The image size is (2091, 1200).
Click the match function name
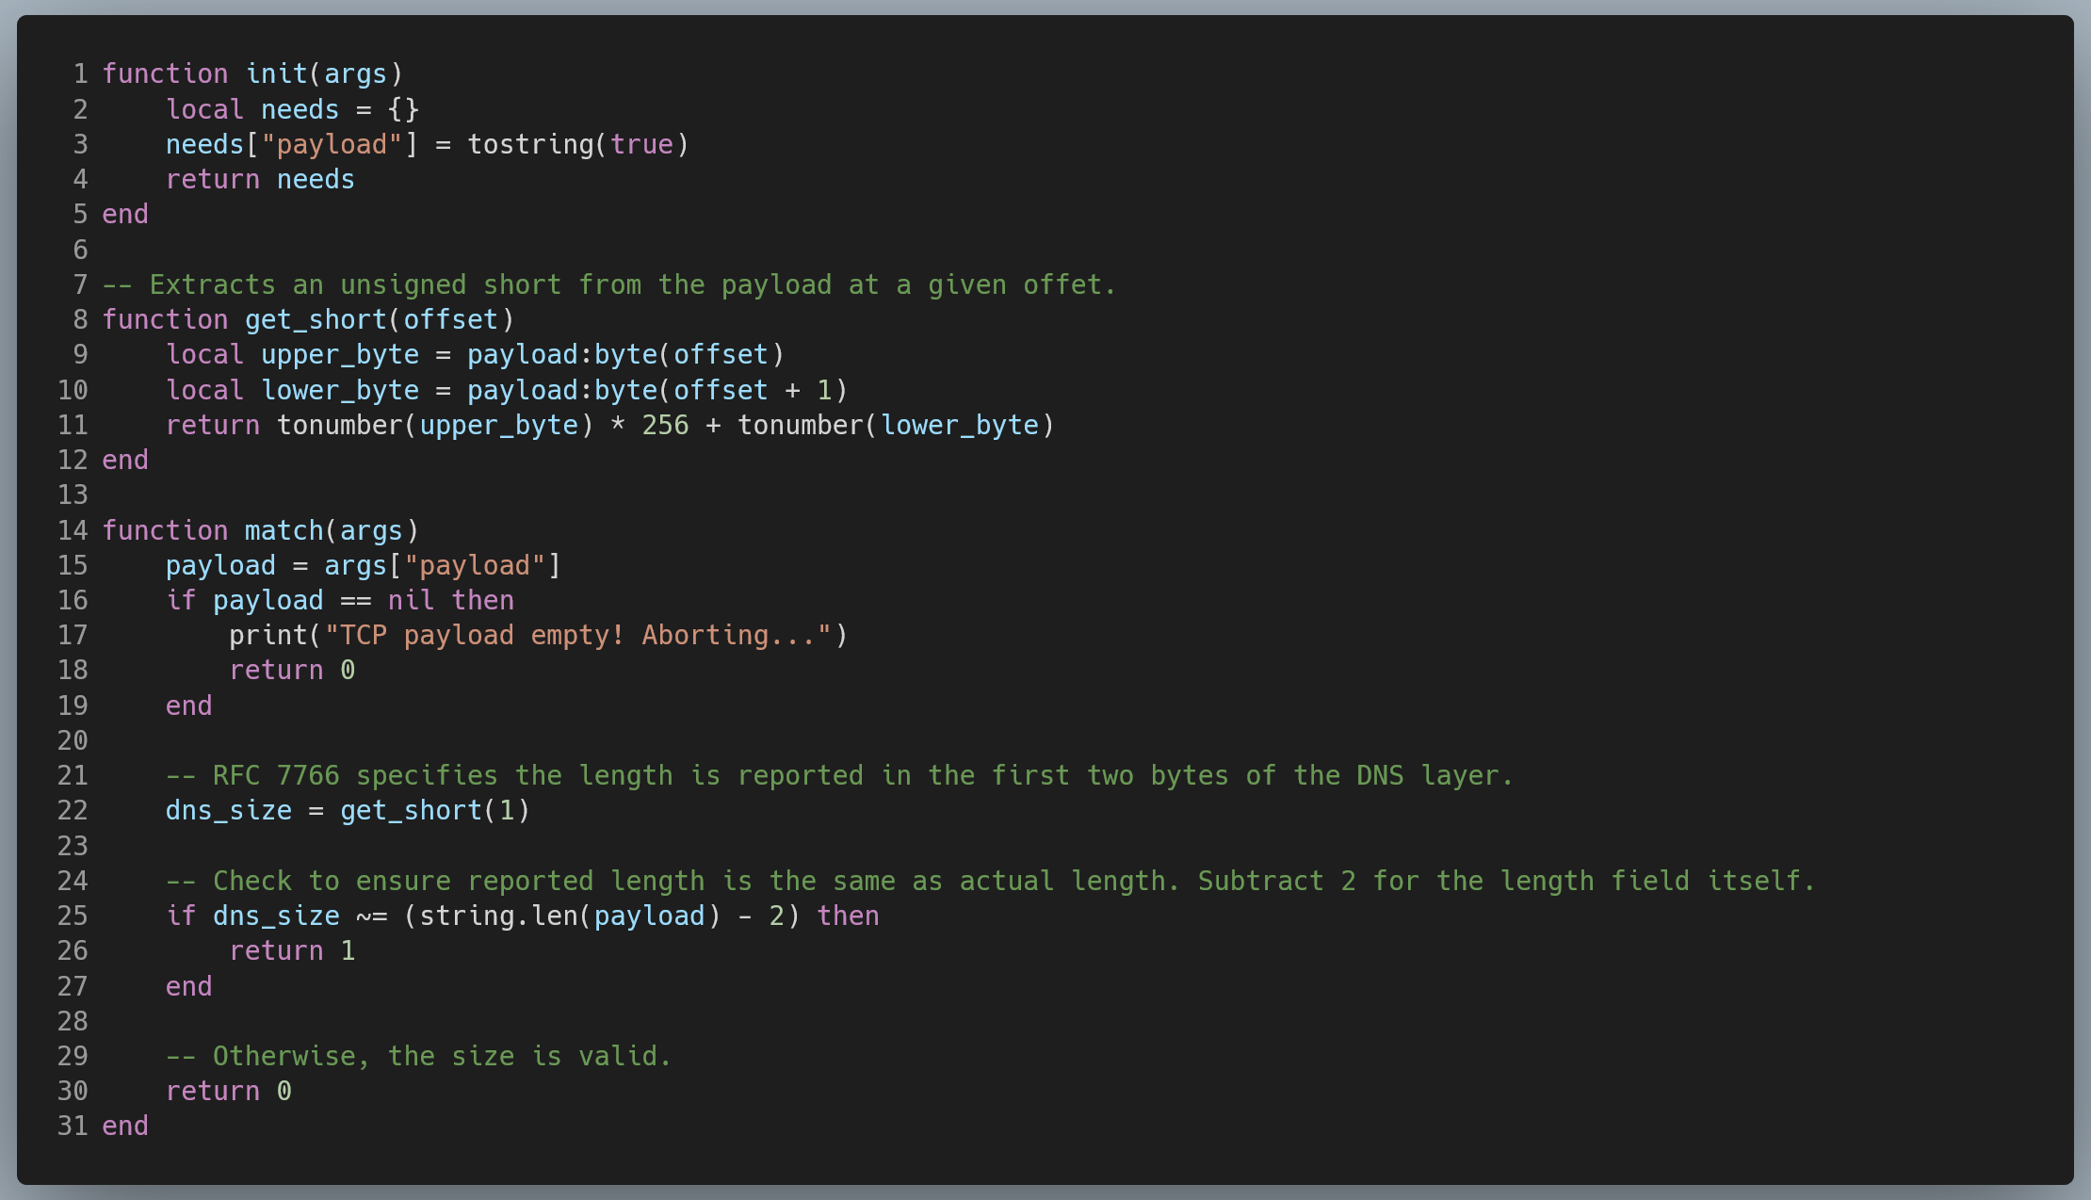tap(284, 530)
